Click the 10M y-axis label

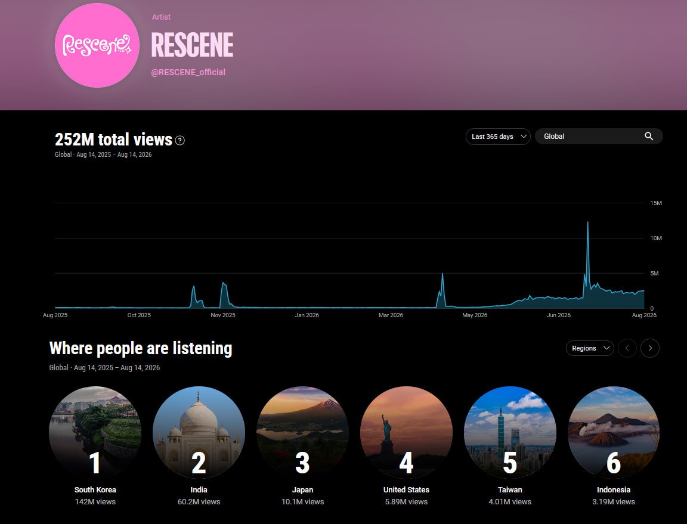click(x=656, y=238)
